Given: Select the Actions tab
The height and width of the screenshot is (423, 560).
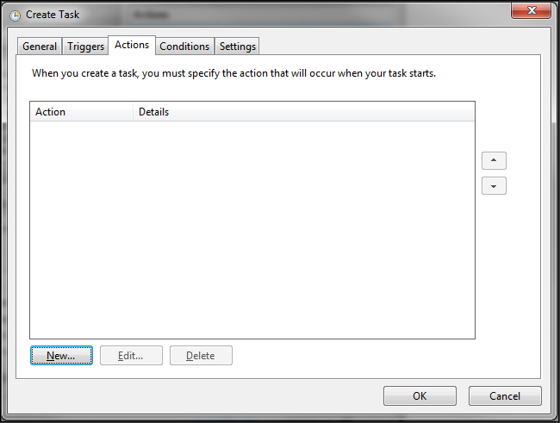Looking at the screenshot, I should 132,45.
